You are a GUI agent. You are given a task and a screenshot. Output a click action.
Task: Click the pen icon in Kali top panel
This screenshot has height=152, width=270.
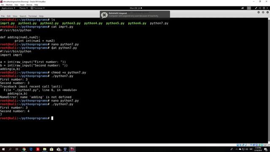click(256, 8)
